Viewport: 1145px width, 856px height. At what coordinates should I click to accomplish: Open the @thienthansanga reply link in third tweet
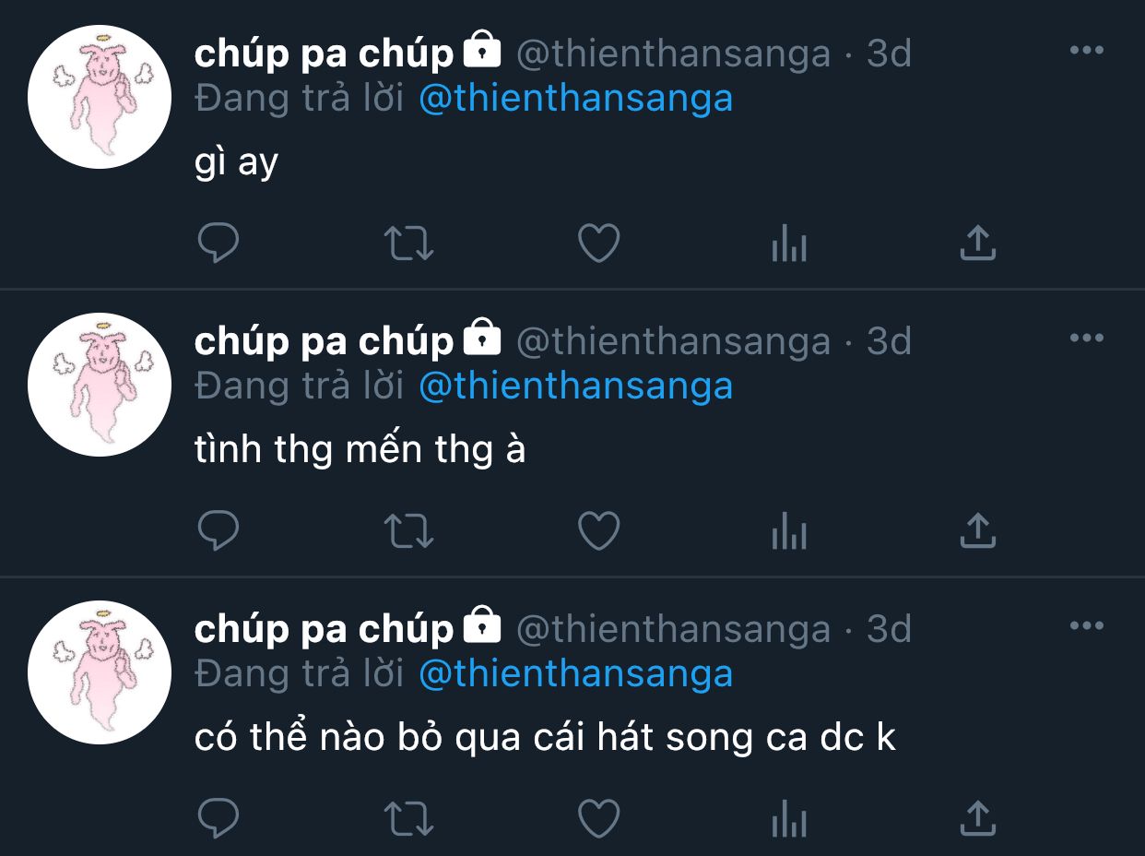tap(575, 674)
